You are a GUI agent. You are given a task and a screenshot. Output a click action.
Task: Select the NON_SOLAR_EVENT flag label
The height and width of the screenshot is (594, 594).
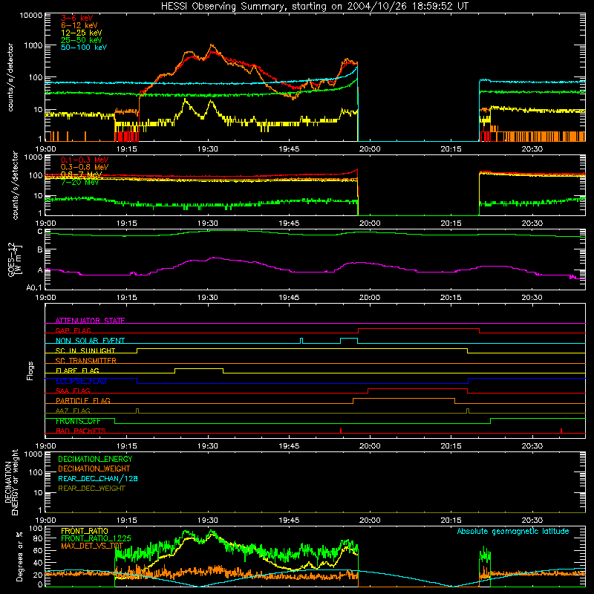(x=90, y=341)
